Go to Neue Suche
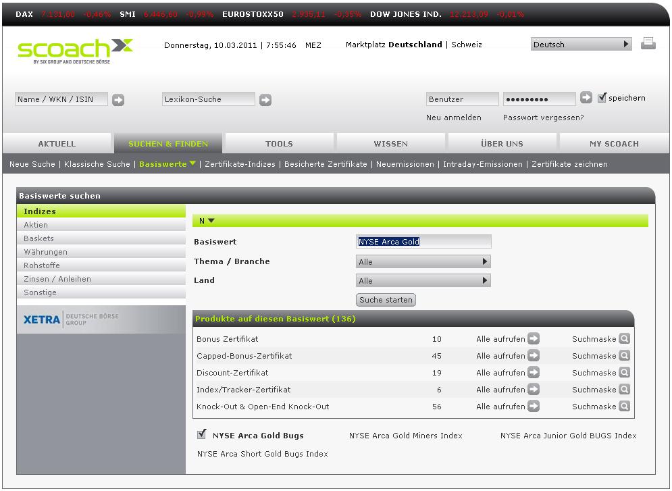 click(32, 164)
